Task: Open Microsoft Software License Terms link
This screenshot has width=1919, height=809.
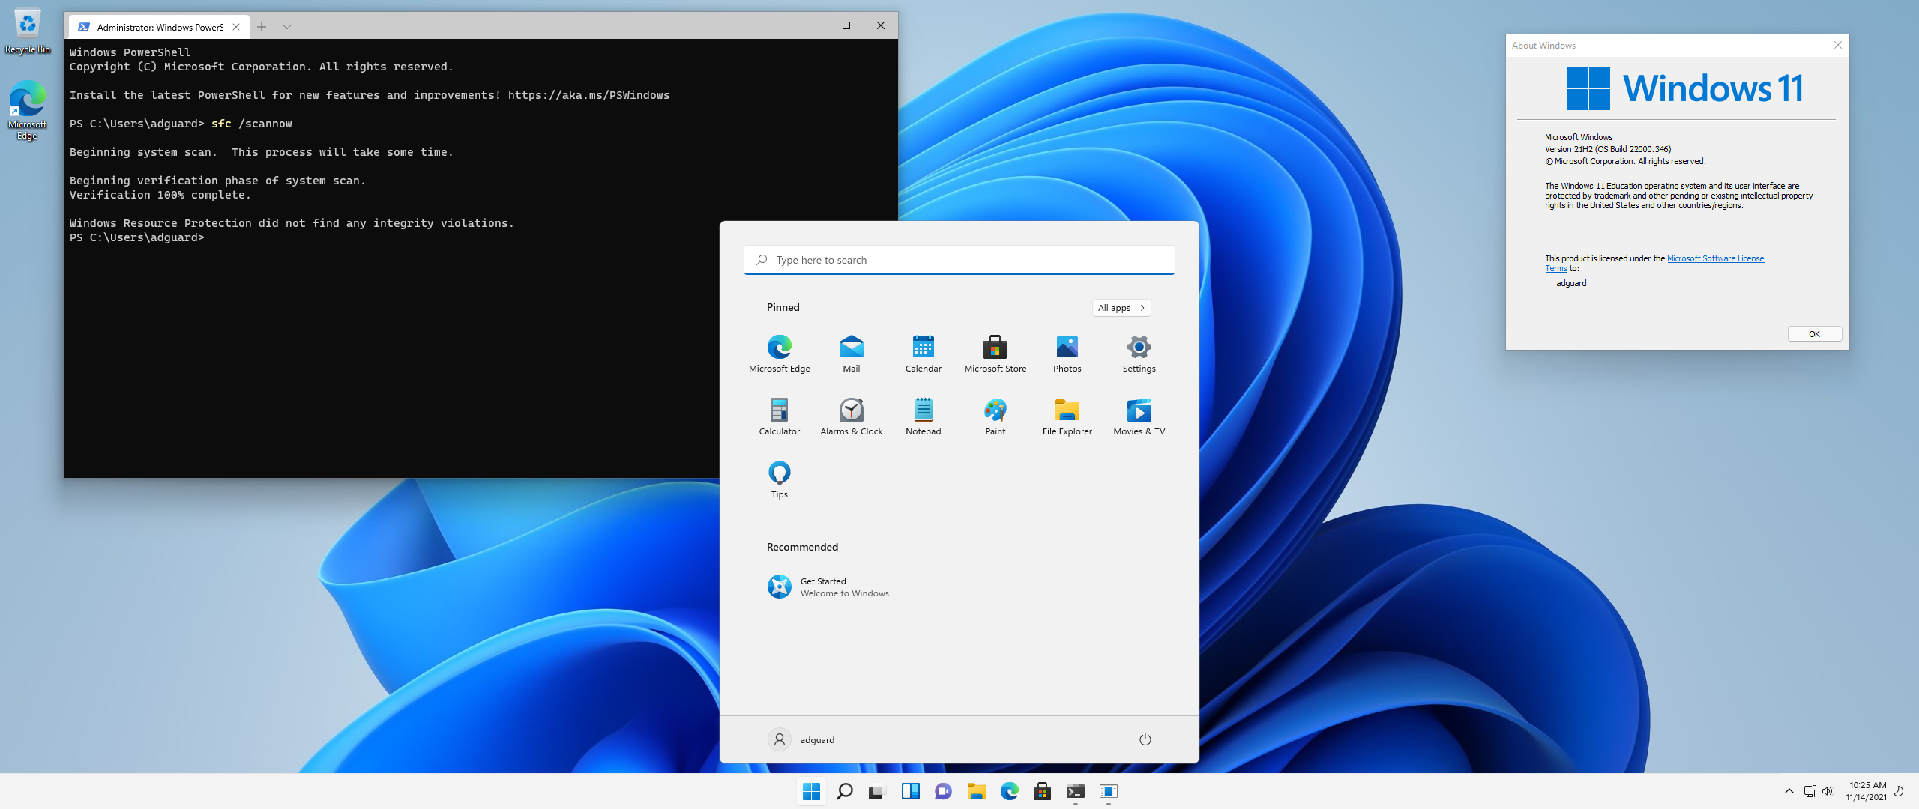Action: 1715,258
